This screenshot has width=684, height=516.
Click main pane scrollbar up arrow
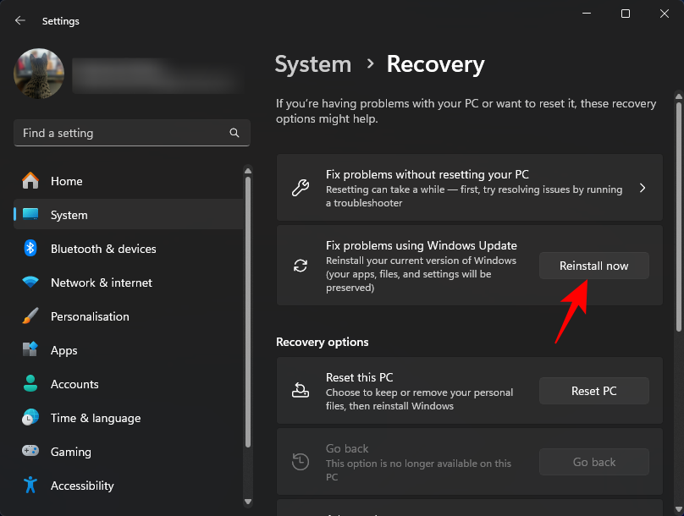[x=678, y=96]
